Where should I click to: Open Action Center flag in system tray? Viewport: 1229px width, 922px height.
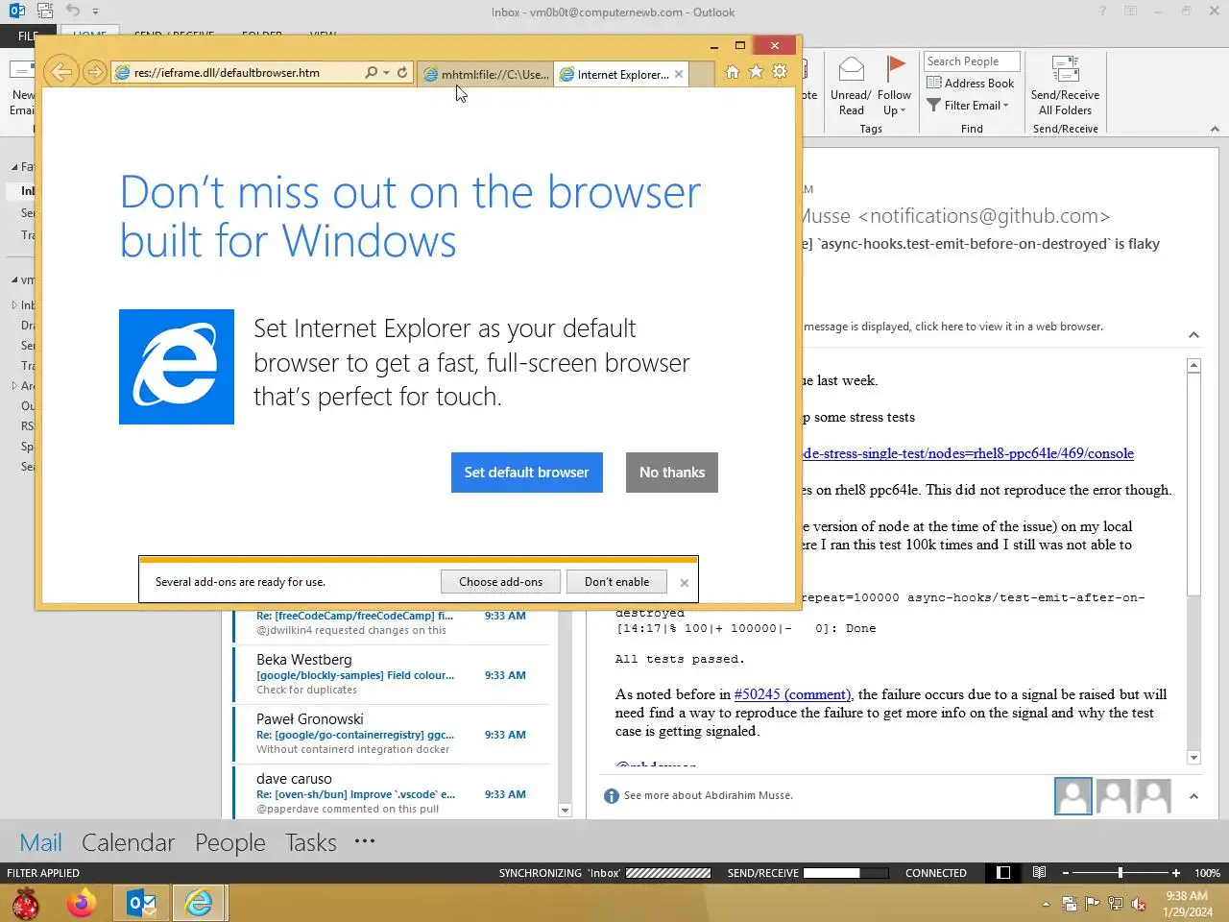coord(1093,904)
